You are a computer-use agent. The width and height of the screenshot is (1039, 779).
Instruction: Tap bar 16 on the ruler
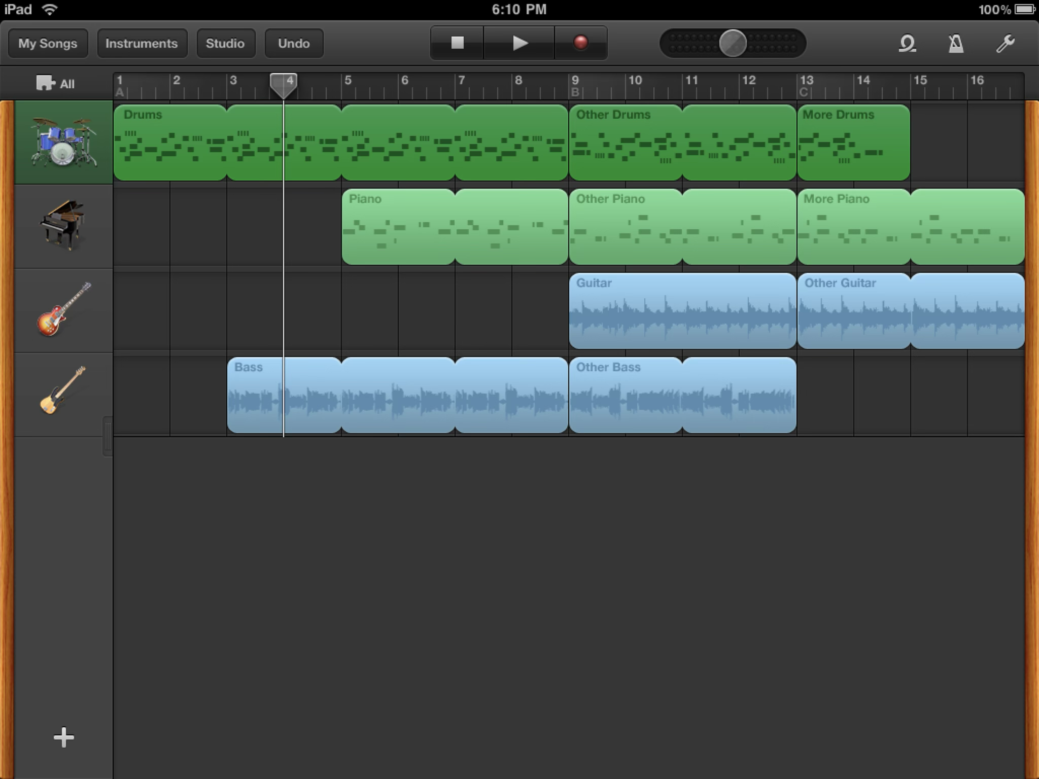(977, 80)
